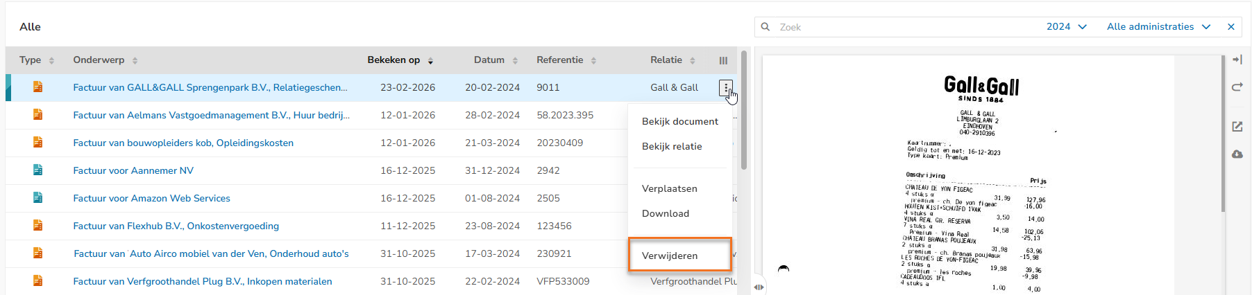Click the blue document icon for Amazon Web Services

(x=38, y=198)
